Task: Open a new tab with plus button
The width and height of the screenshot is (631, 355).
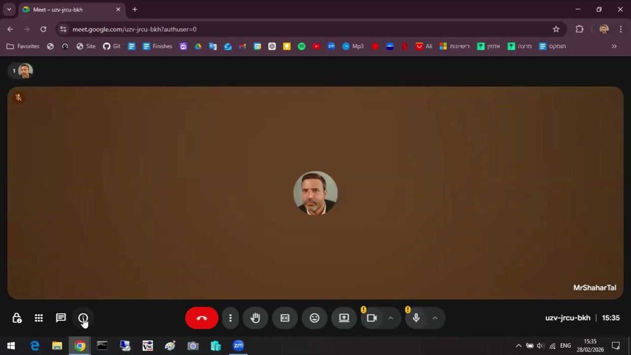Action: point(135,9)
